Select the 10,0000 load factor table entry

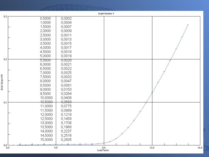coord(45,97)
